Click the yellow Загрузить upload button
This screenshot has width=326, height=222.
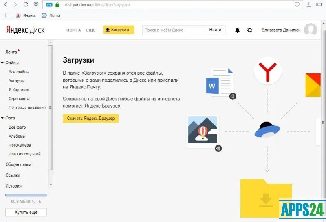pos(119,30)
